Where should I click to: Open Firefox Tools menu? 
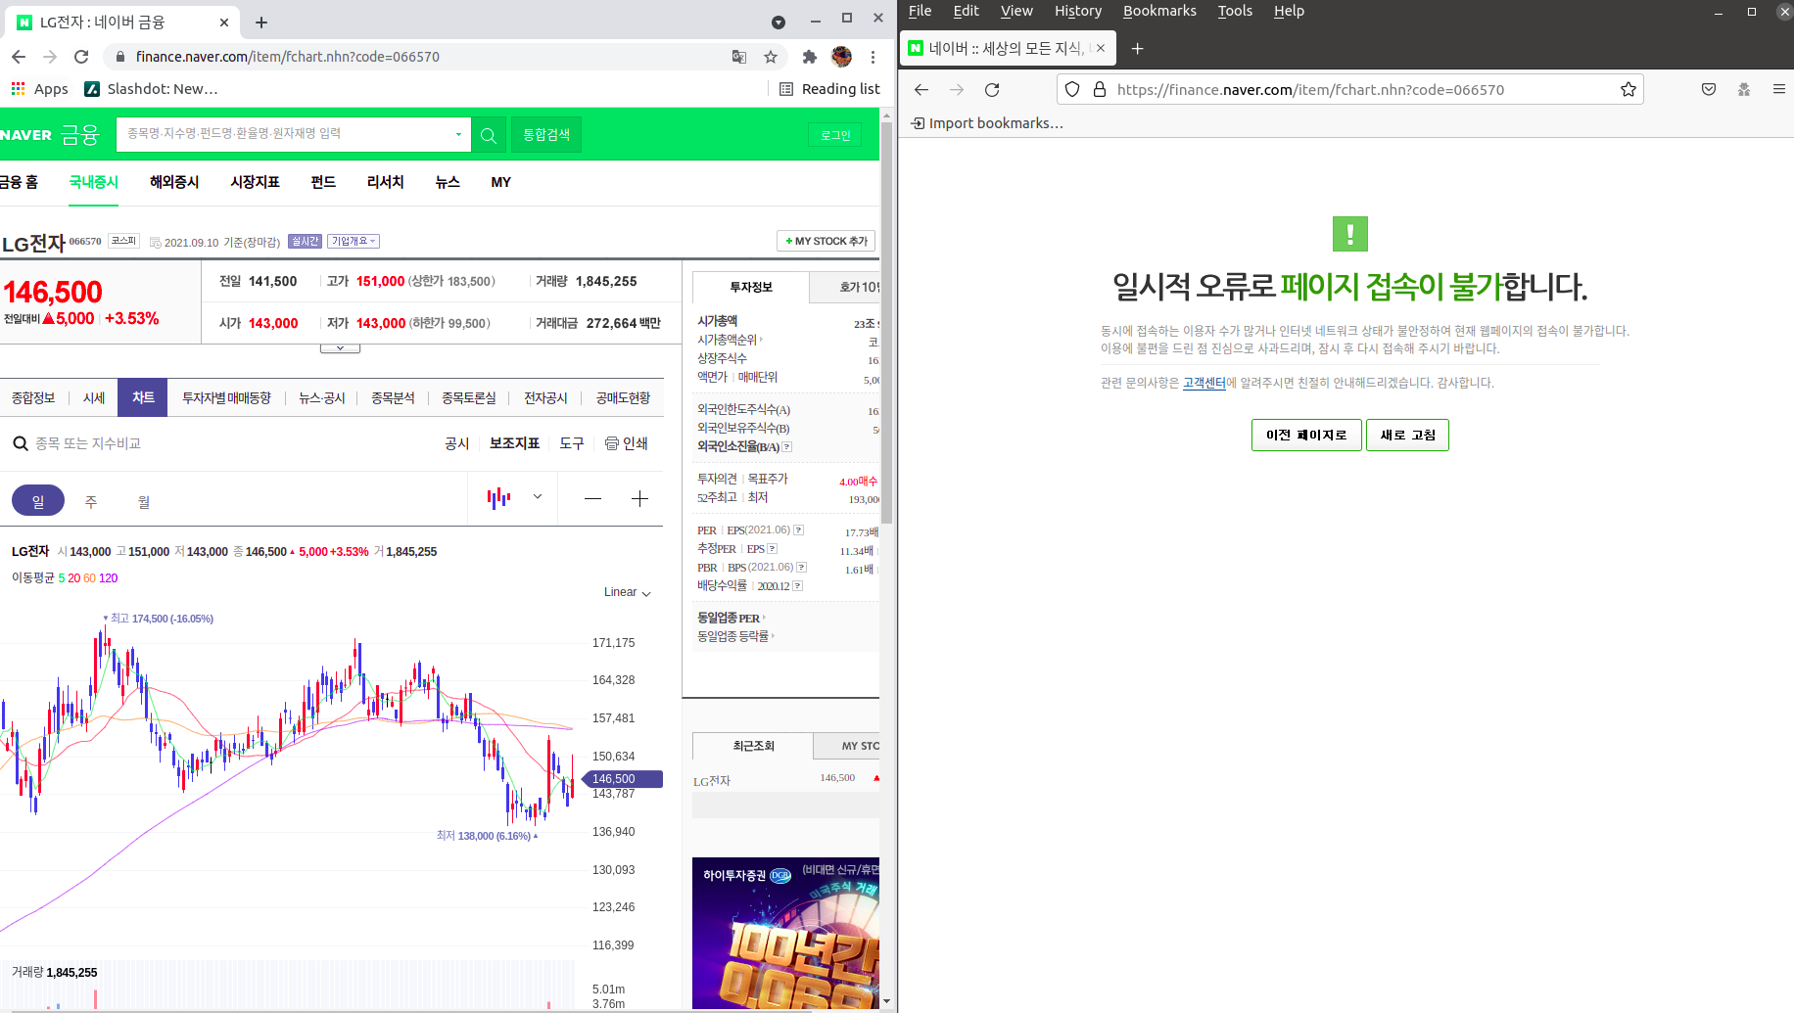click(1235, 11)
